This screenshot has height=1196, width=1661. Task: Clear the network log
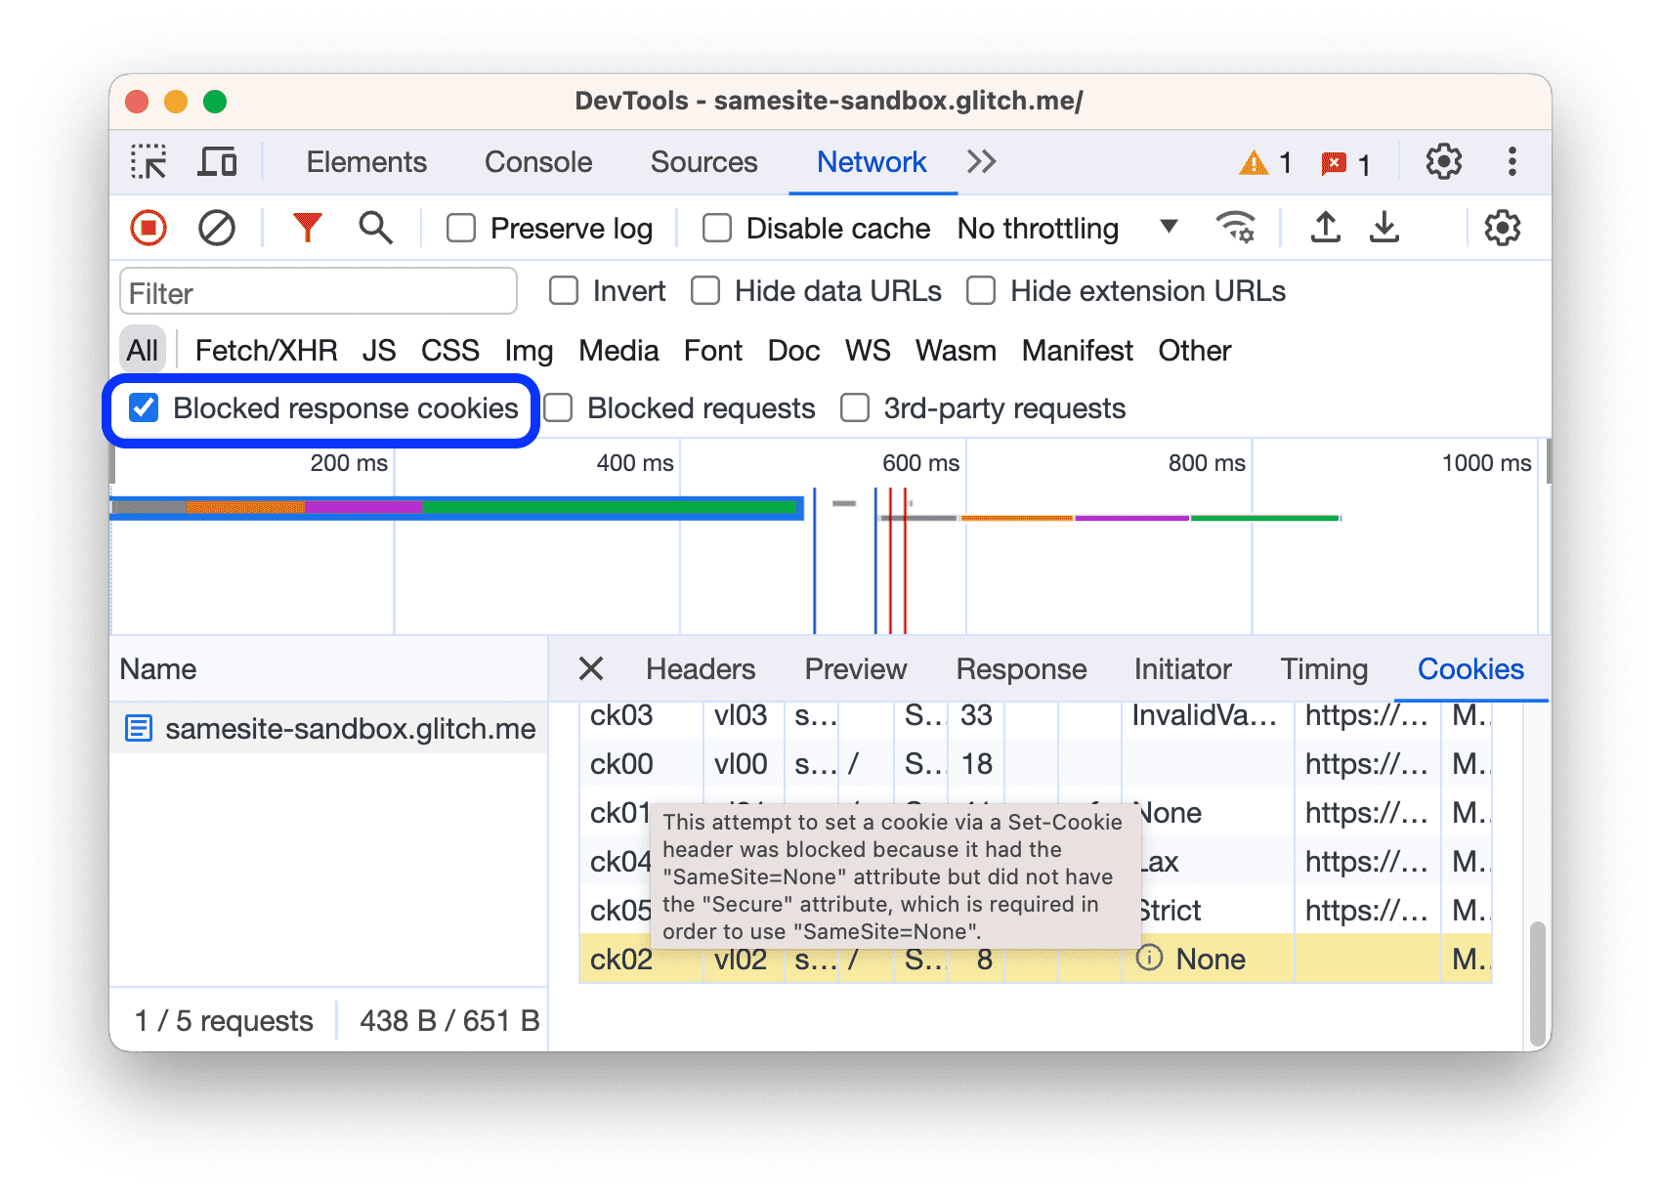(217, 228)
